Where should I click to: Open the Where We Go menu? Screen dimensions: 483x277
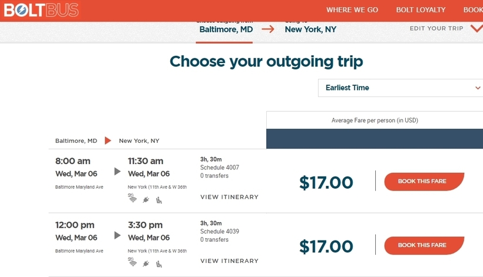click(352, 10)
